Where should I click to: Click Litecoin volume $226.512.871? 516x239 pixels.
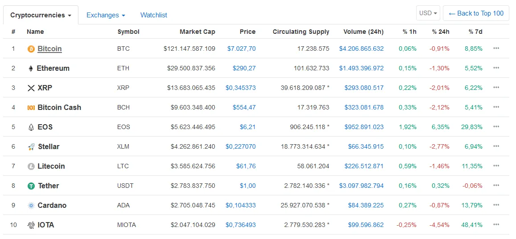[364, 166]
